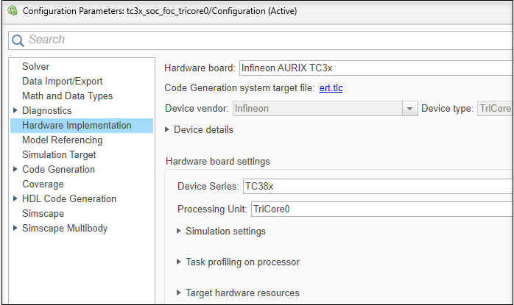Select Solver in the left pane

35,67
